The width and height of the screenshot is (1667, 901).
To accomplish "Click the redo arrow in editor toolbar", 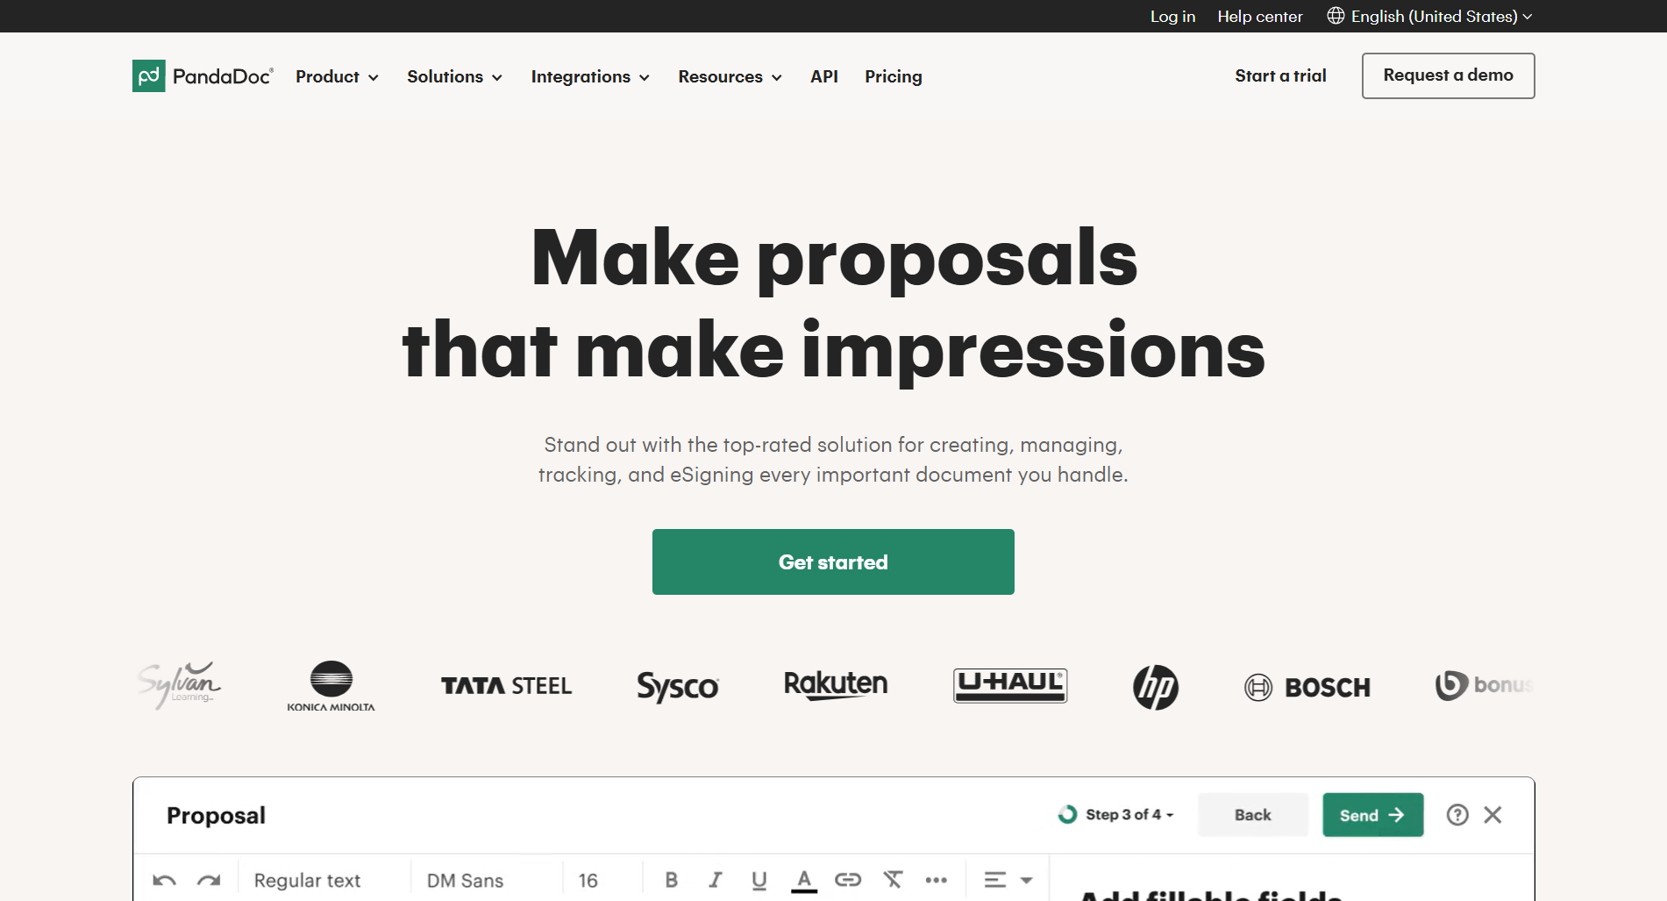I will [x=209, y=880].
